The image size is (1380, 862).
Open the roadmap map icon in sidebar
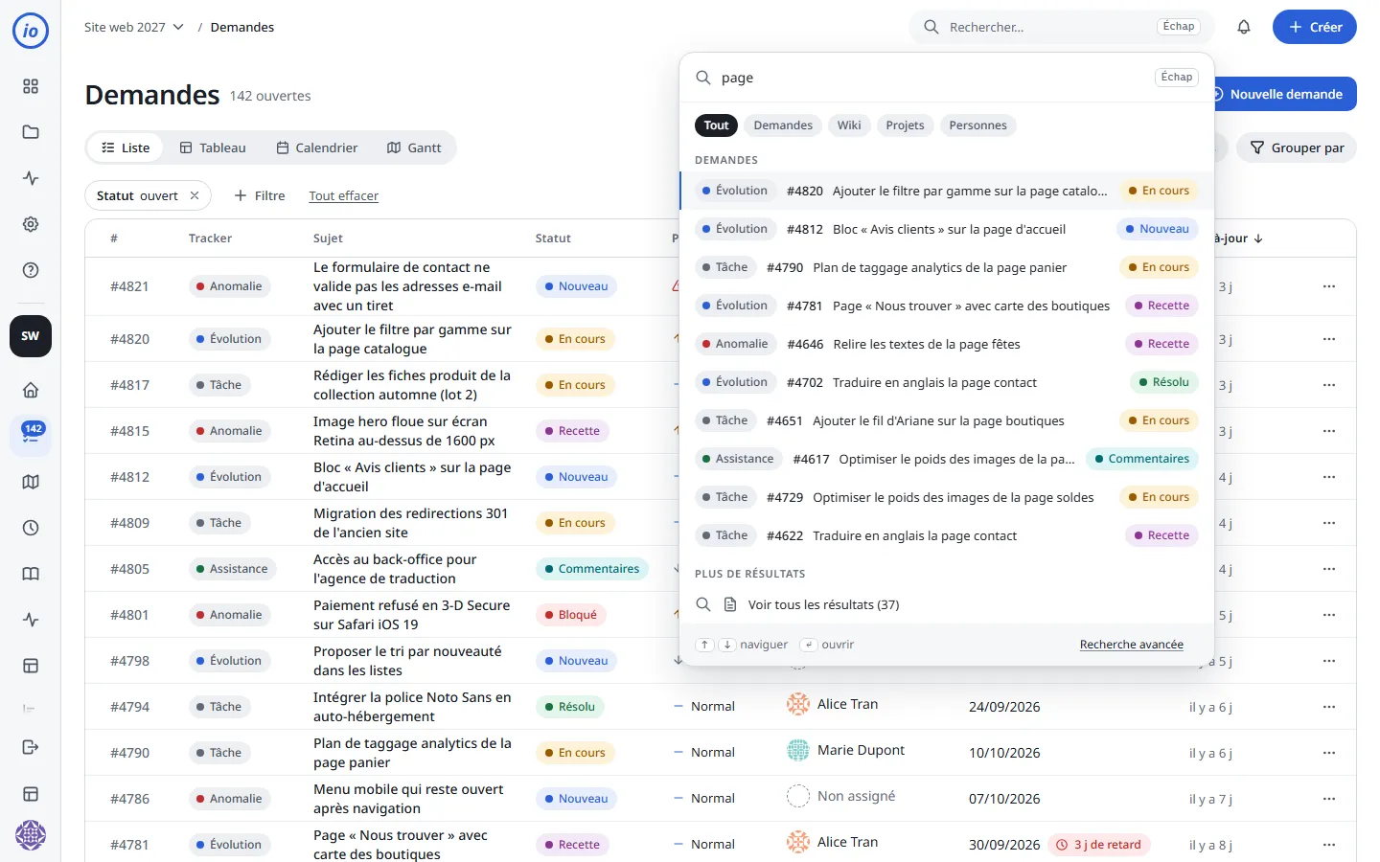coord(31,482)
